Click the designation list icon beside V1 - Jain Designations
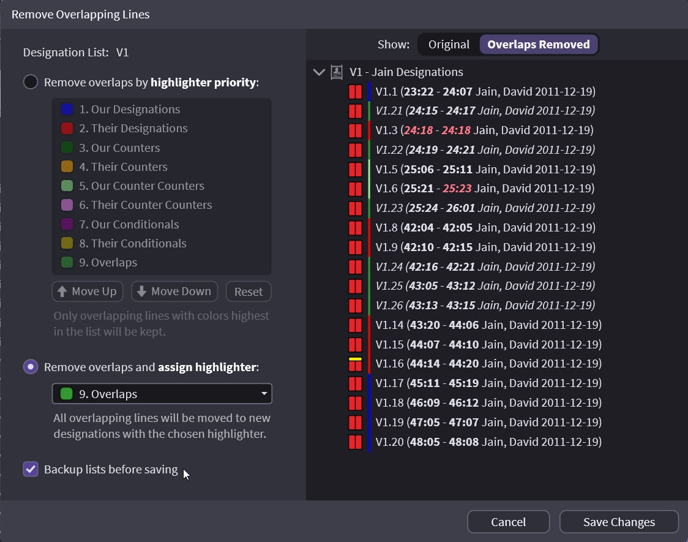The width and height of the screenshot is (688, 542). tap(337, 72)
